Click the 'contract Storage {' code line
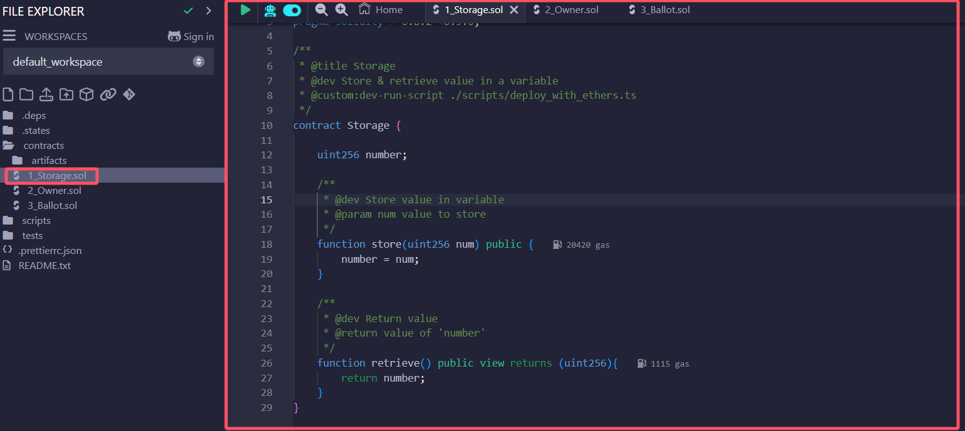 point(347,125)
